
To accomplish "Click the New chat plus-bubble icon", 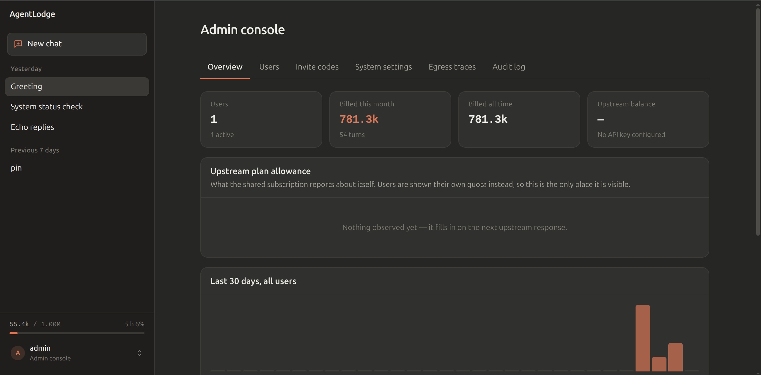I will pos(18,44).
